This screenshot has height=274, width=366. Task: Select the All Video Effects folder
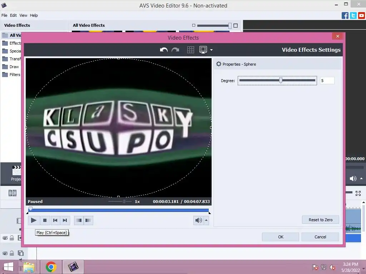click(x=12, y=35)
